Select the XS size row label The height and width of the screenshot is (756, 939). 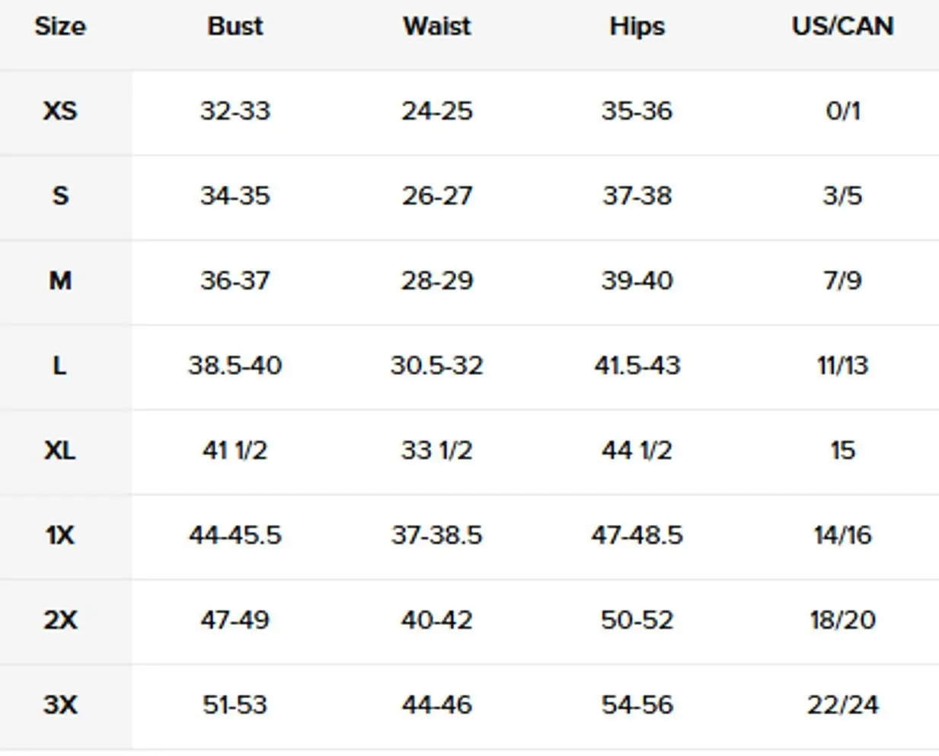point(60,111)
